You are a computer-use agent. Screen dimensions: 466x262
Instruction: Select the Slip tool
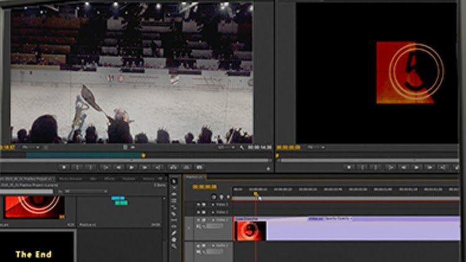coord(174,220)
